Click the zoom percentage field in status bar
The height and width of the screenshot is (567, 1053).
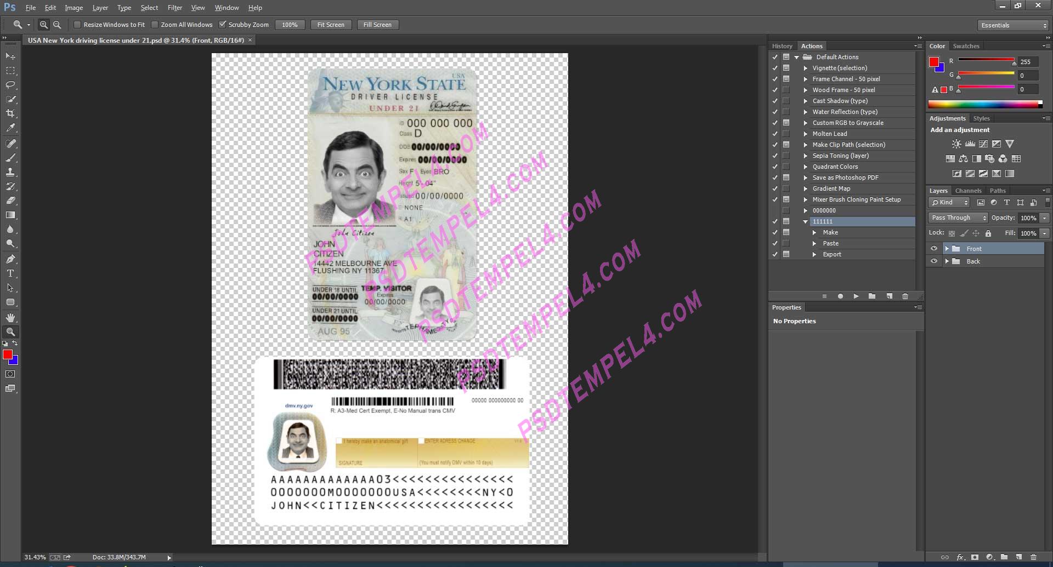pos(34,557)
